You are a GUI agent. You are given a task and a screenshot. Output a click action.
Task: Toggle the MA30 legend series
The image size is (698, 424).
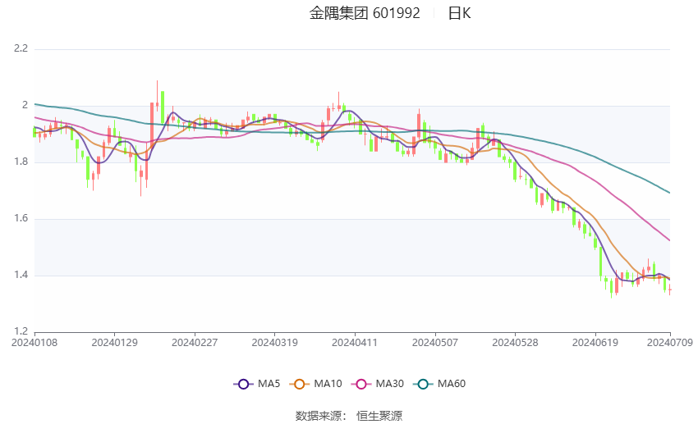click(378, 384)
